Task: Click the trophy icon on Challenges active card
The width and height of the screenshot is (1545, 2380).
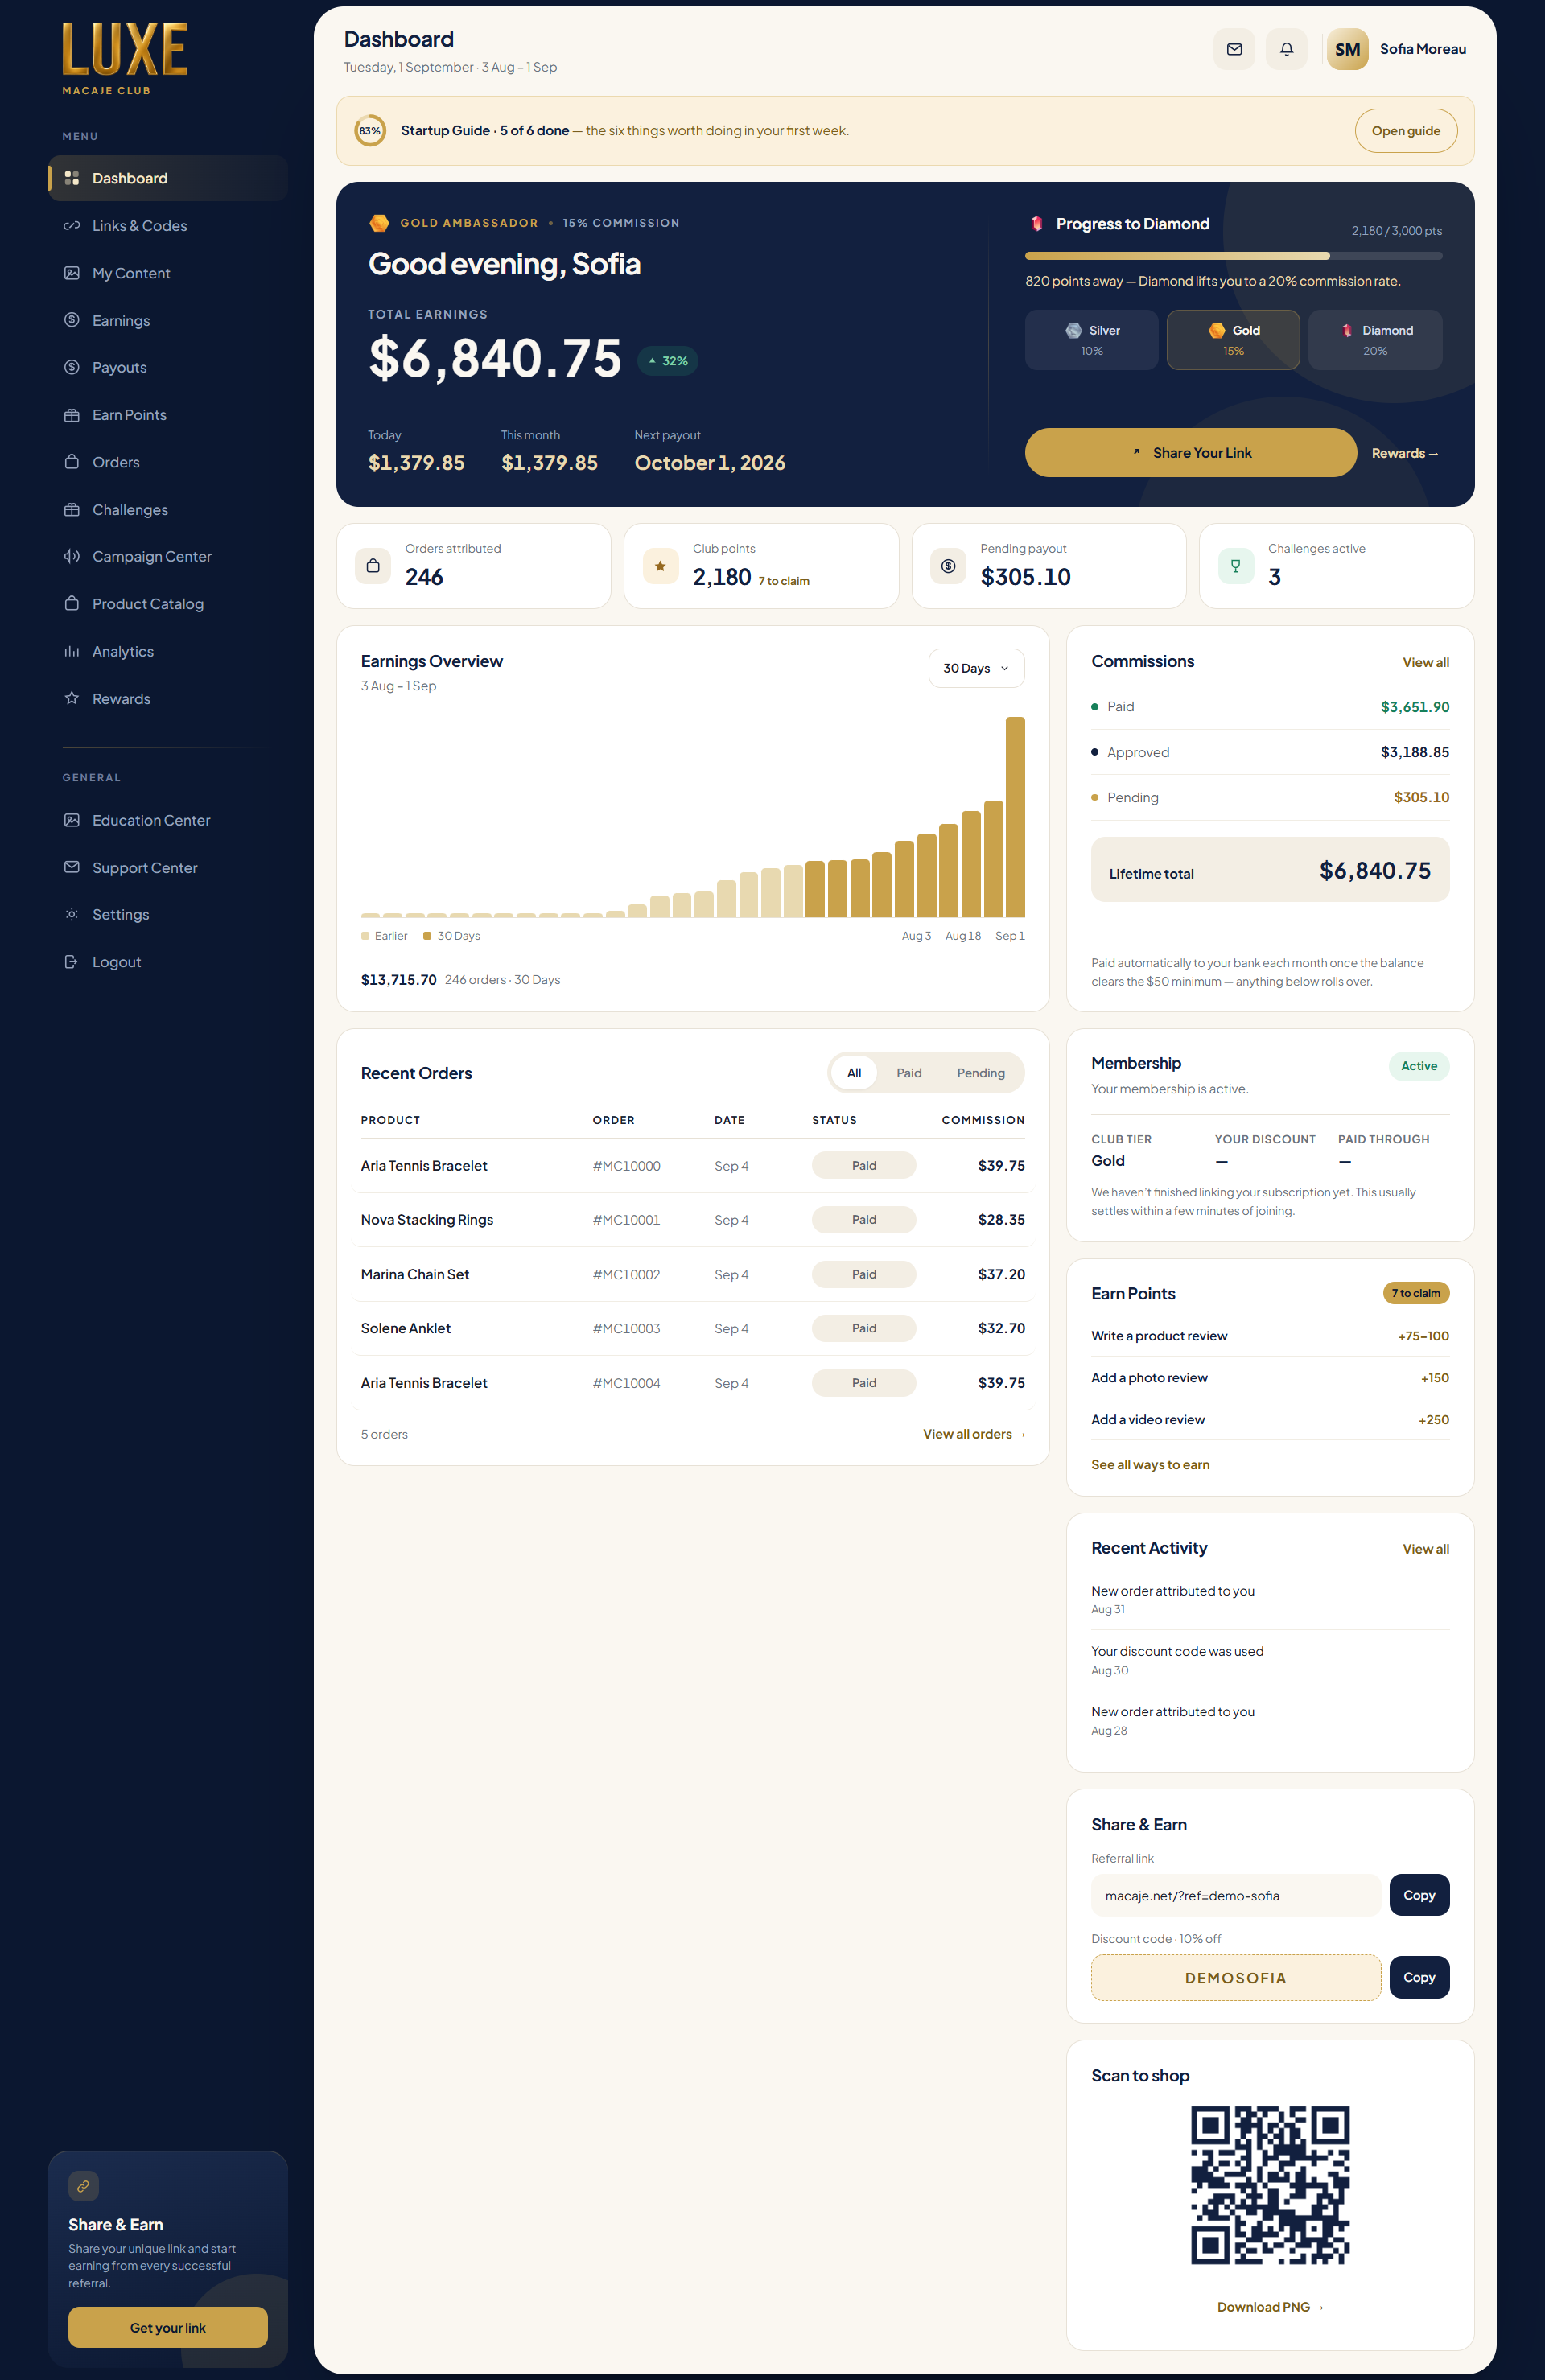Action: pyautogui.click(x=1236, y=566)
